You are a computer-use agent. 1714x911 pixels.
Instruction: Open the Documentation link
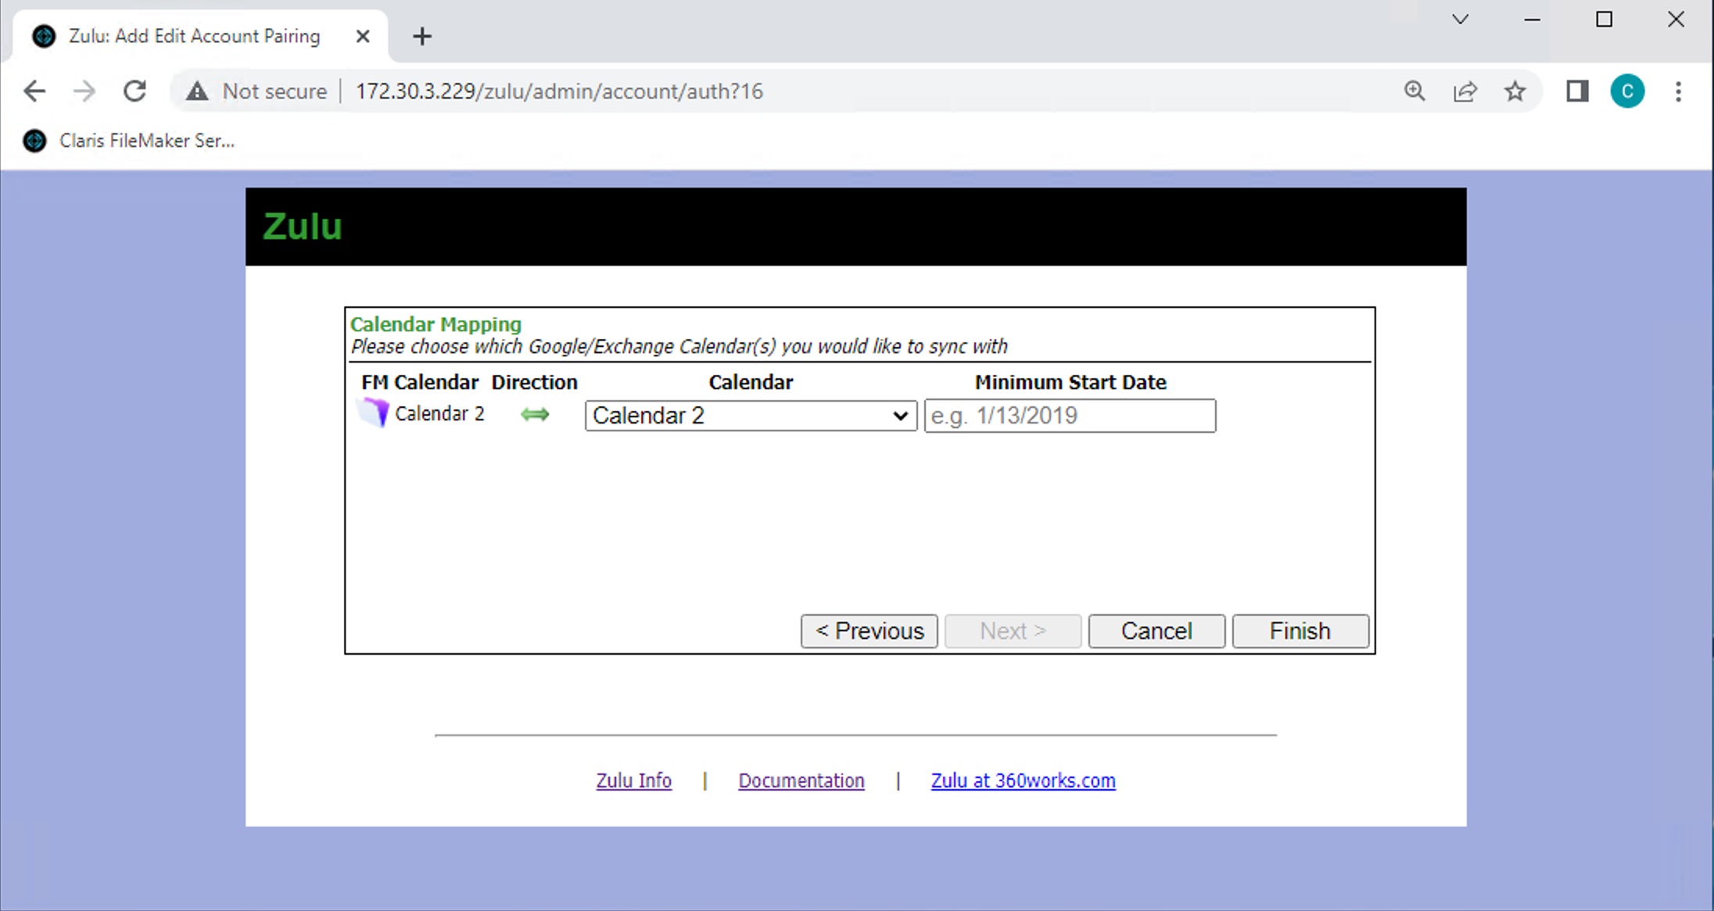(x=801, y=781)
